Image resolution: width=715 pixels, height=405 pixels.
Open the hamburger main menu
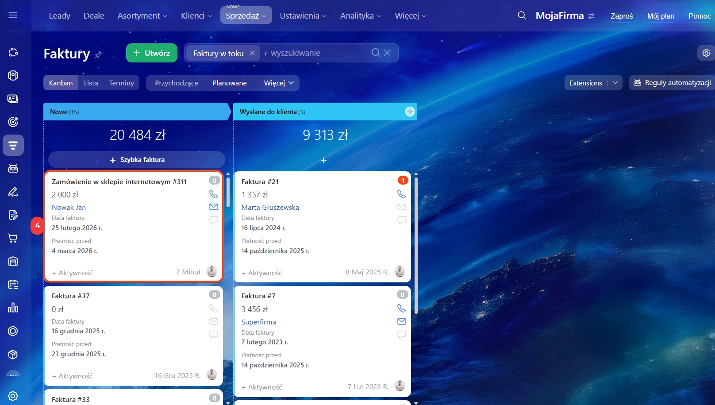click(x=13, y=15)
